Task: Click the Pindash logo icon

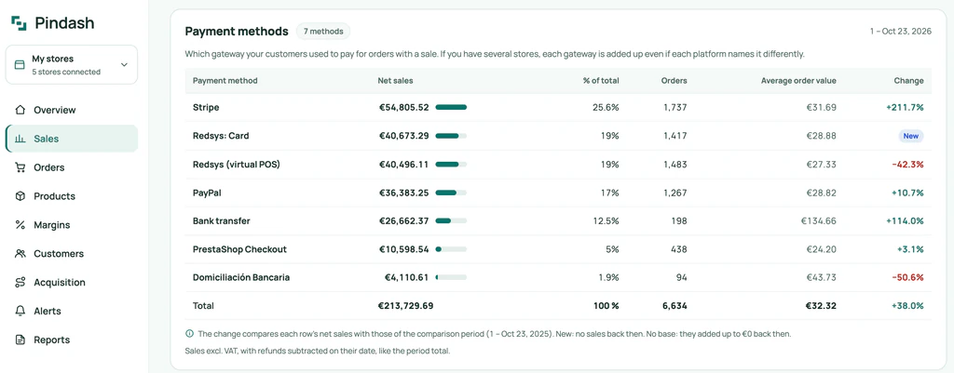Action: click(19, 23)
